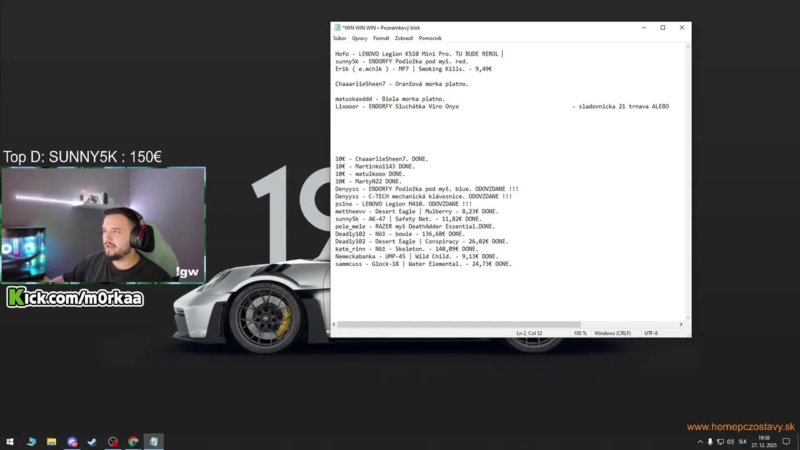Click the matuskaxddd Biela morka line
The height and width of the screenshot is (450, 800).
[390, 99]
